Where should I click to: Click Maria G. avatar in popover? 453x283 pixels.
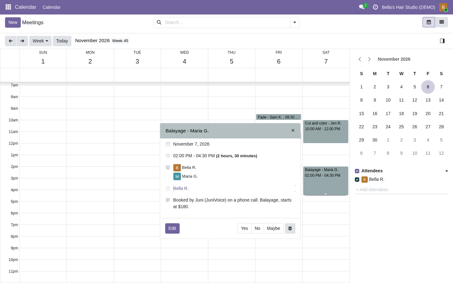(177, 176)
